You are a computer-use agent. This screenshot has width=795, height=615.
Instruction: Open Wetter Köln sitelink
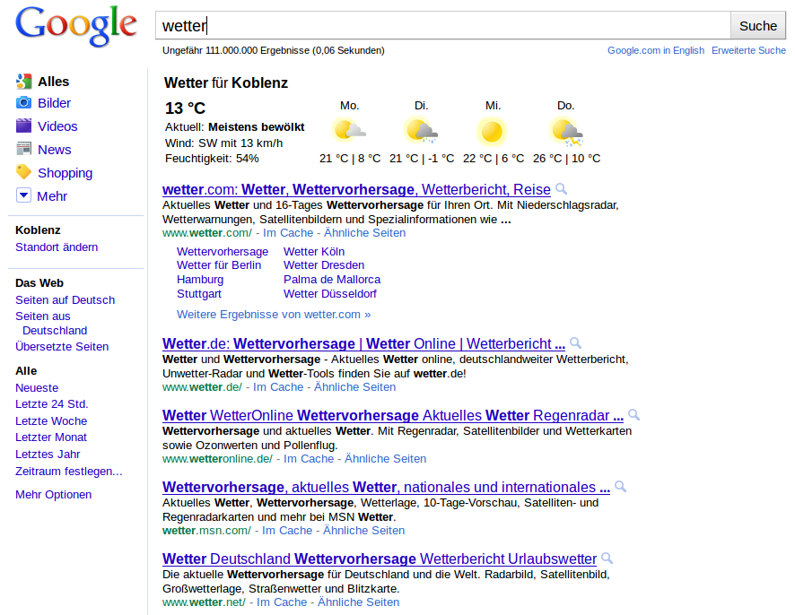(x=314, y=252)
